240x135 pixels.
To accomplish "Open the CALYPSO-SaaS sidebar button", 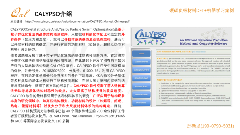I will [x=141, y=78].
